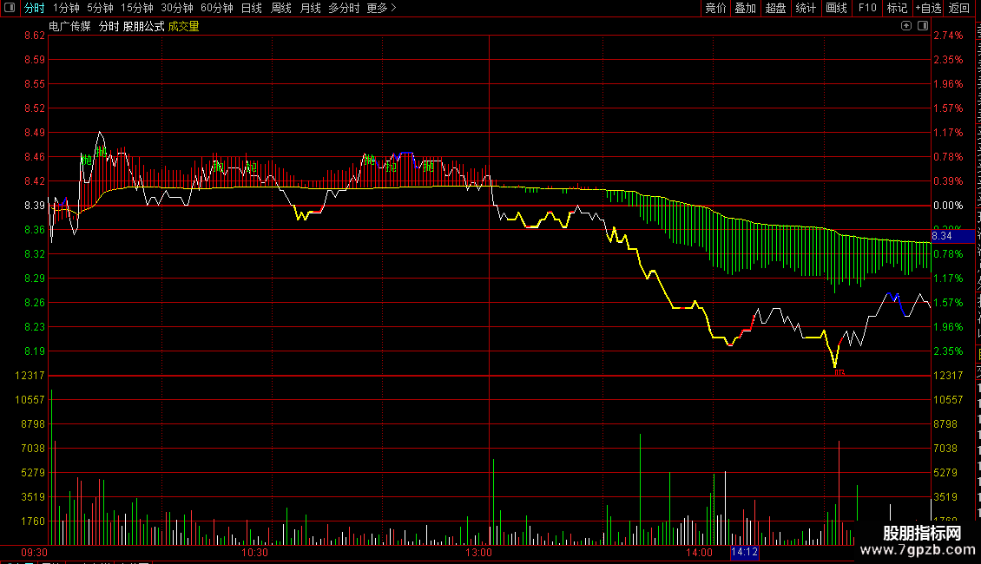
Task: Click the 返回 back button
Action: pos(959,8)
